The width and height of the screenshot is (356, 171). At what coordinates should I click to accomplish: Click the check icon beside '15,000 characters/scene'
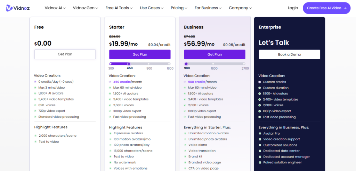tap(110, 151)
